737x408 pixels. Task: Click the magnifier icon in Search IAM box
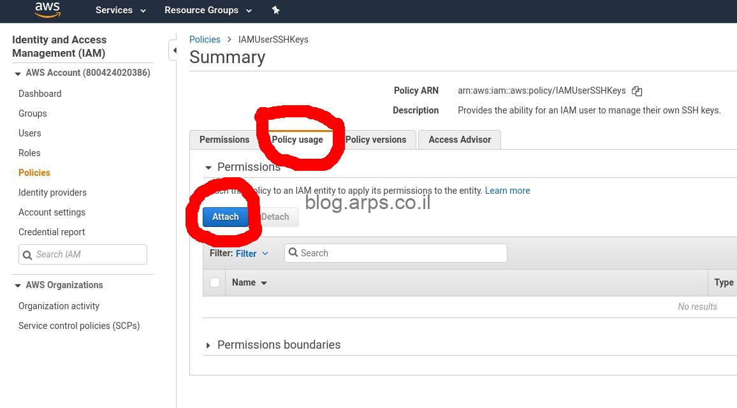point(27,255)
